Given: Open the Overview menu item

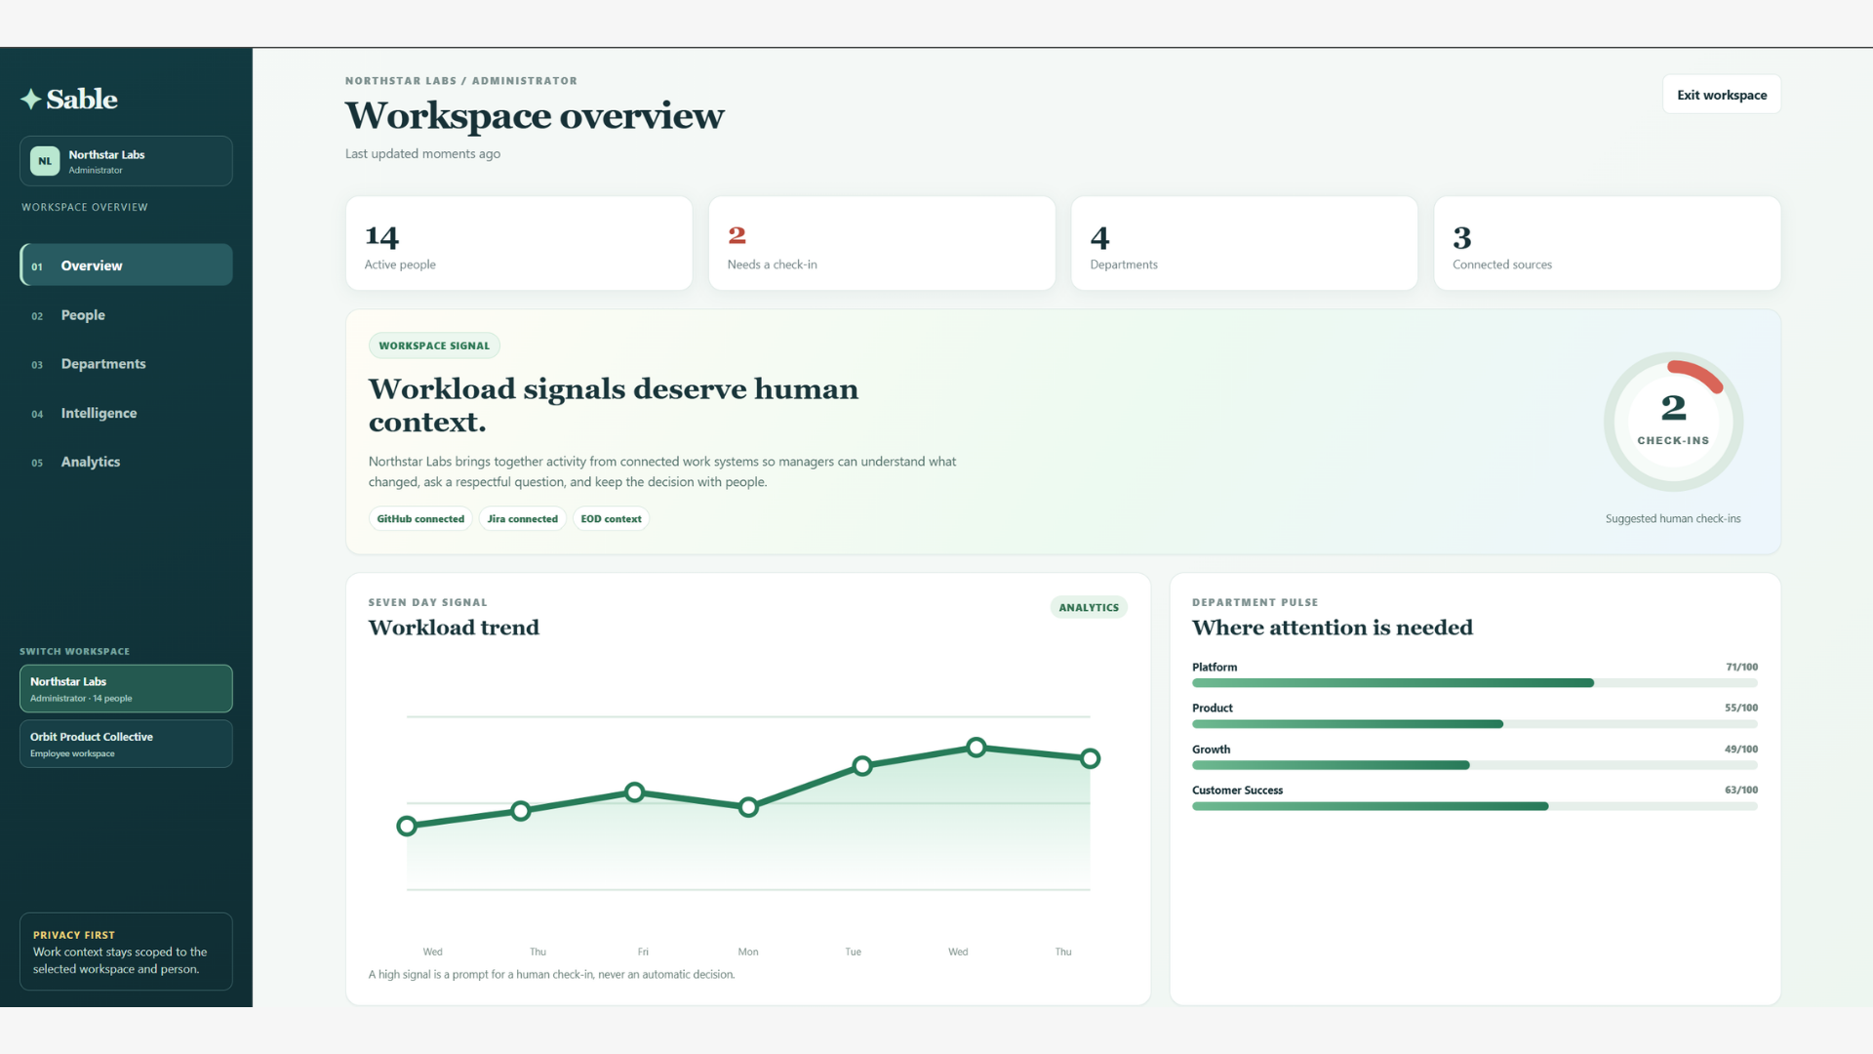Looking at the screenshot, I should [126, 265].
